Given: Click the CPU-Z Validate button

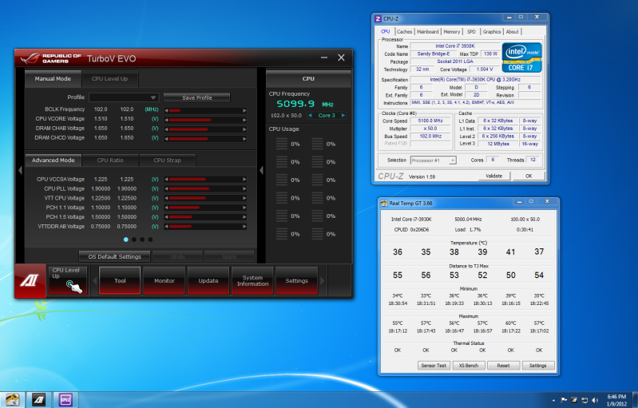Looking at the screenshot, I should pos(494,176).
